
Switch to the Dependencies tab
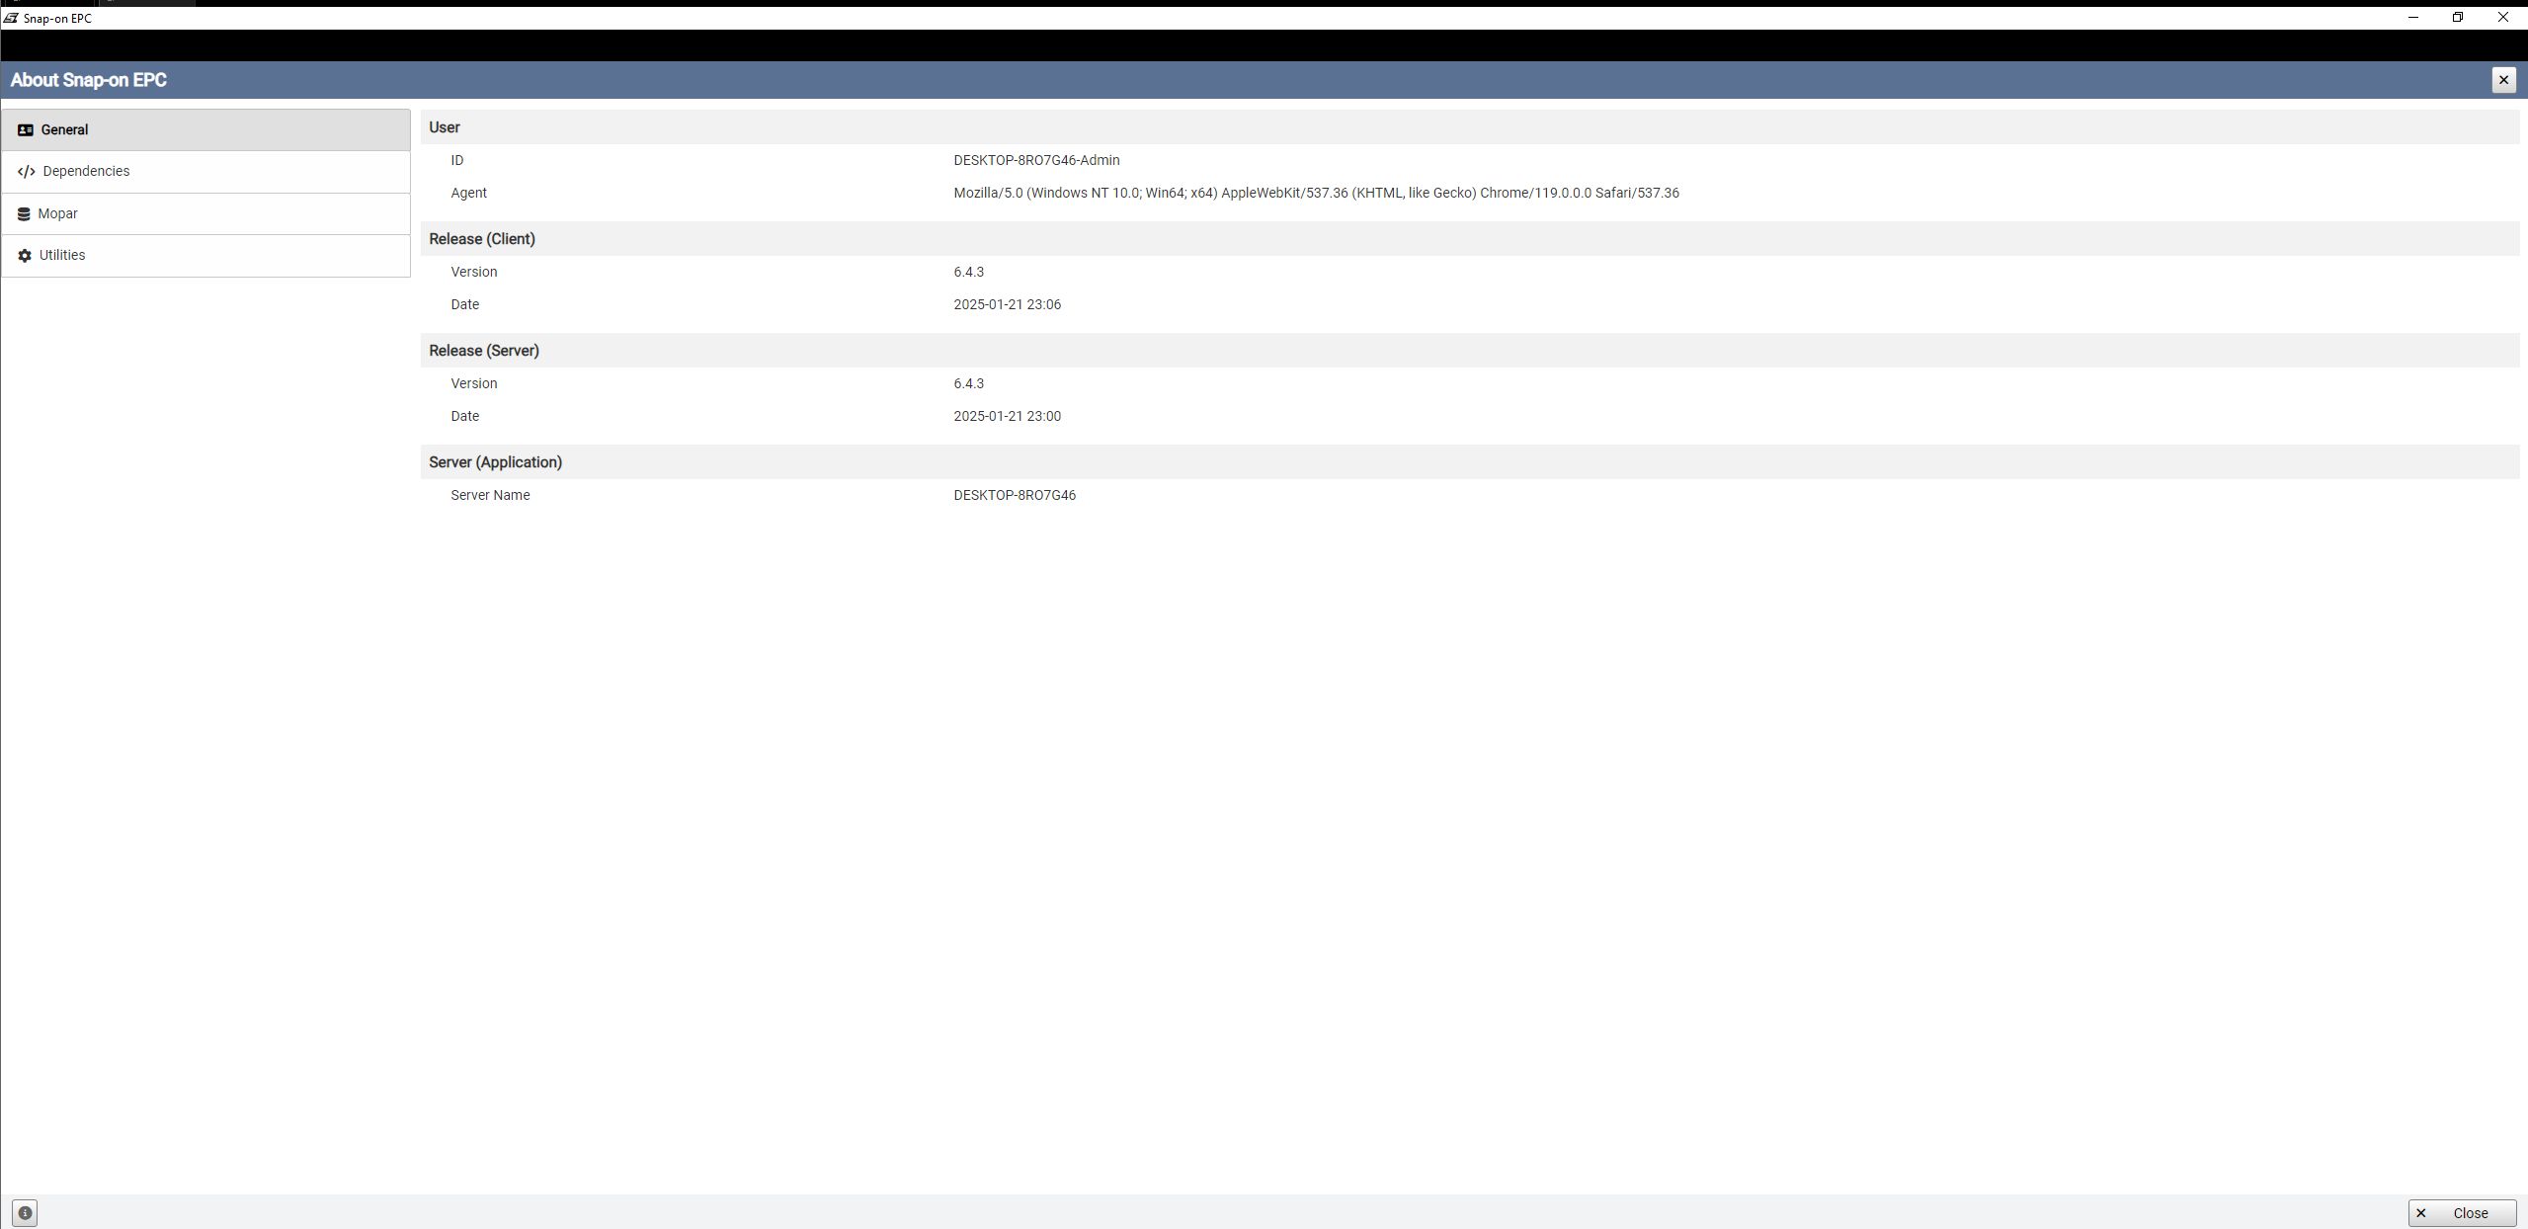tap(205, 172)
